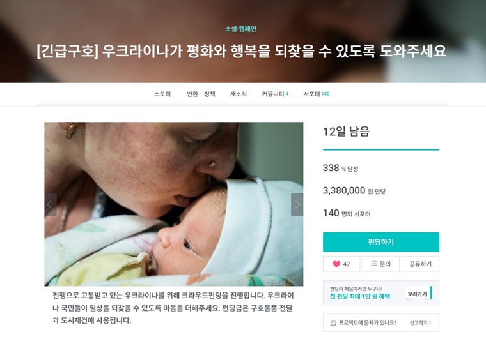
Task: Open the 스토리 tab
Action: pos(162,94)
